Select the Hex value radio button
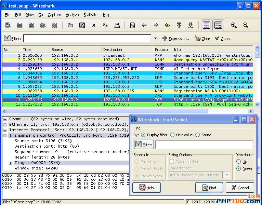This screenshot has height=205, width=262. tap(172, 135)
